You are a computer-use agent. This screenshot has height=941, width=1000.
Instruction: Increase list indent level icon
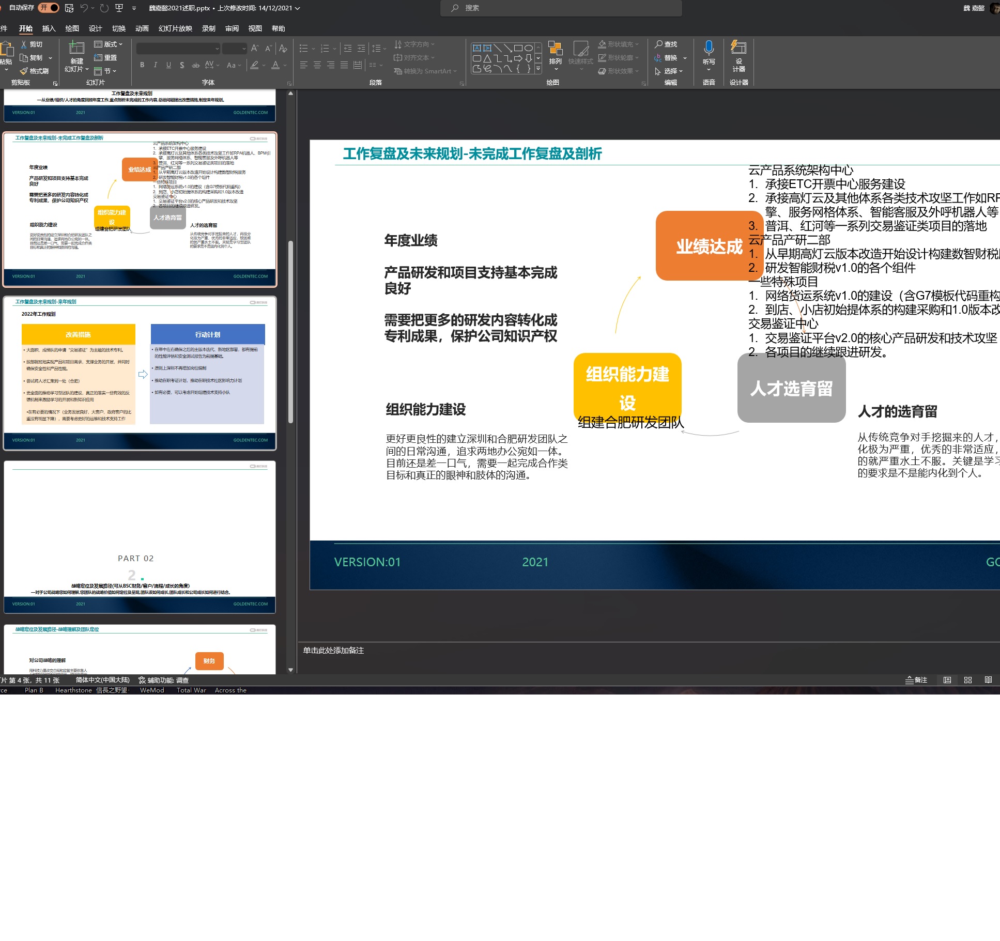[x=361, y=49]
